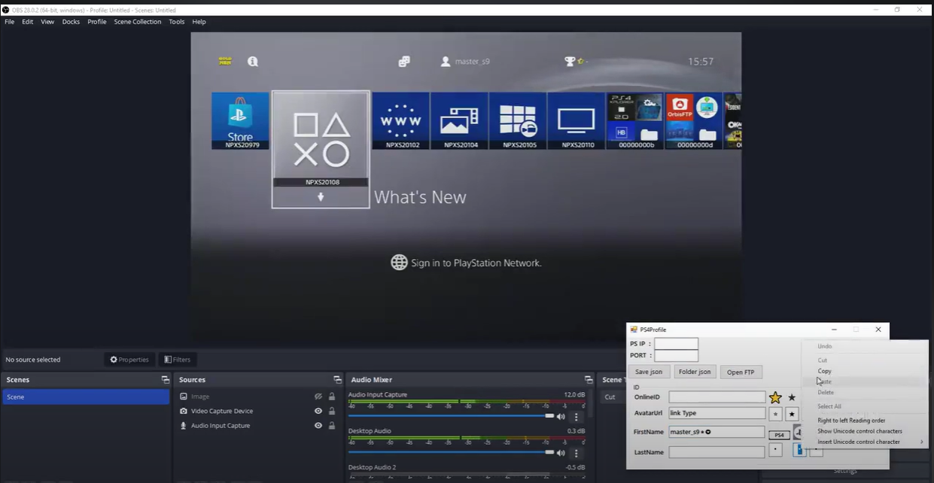Click the PS4 button in PS4Profile
Image resolution: width=934 pixels, height=483 pixels.
779,435
